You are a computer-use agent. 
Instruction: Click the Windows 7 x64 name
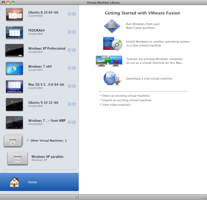click(40, 66)
